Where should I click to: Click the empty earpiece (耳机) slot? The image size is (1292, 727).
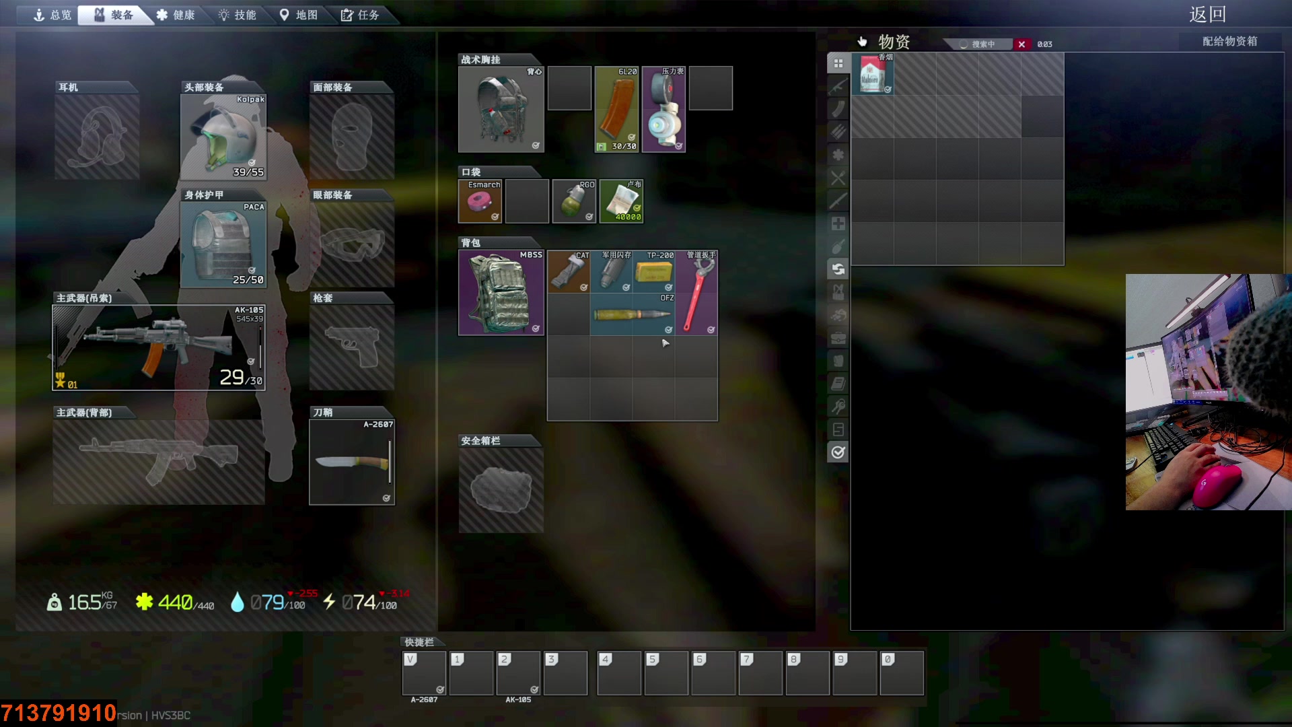point(97,137)
